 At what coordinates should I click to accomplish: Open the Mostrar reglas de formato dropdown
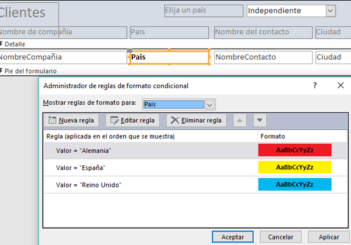pos(210,104)
